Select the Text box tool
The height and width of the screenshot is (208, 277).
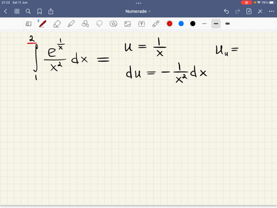[x=141, y=24]
